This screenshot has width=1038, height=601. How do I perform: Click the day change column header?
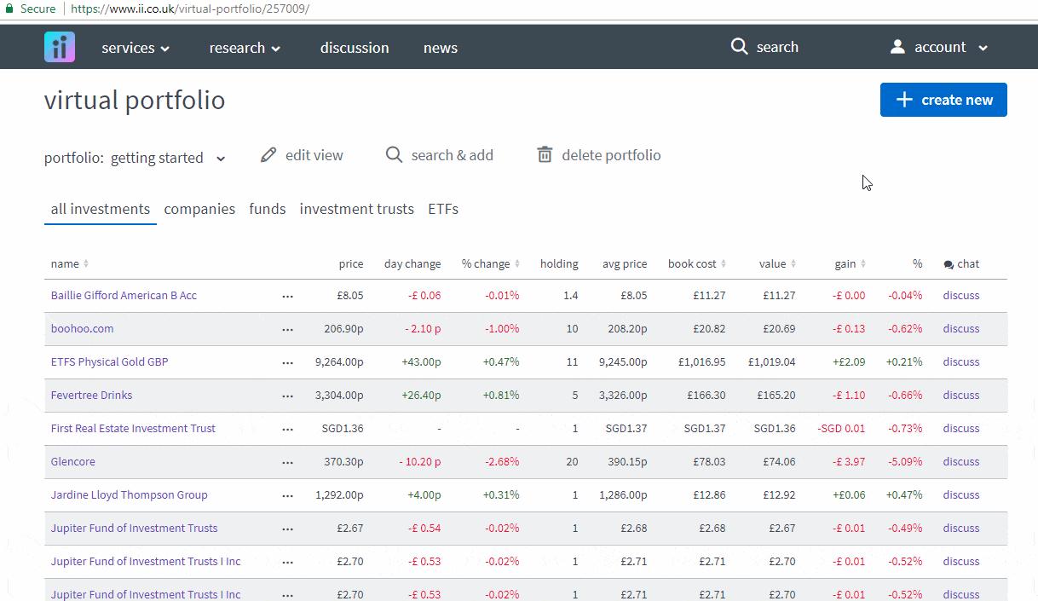(x=412, y=264)
